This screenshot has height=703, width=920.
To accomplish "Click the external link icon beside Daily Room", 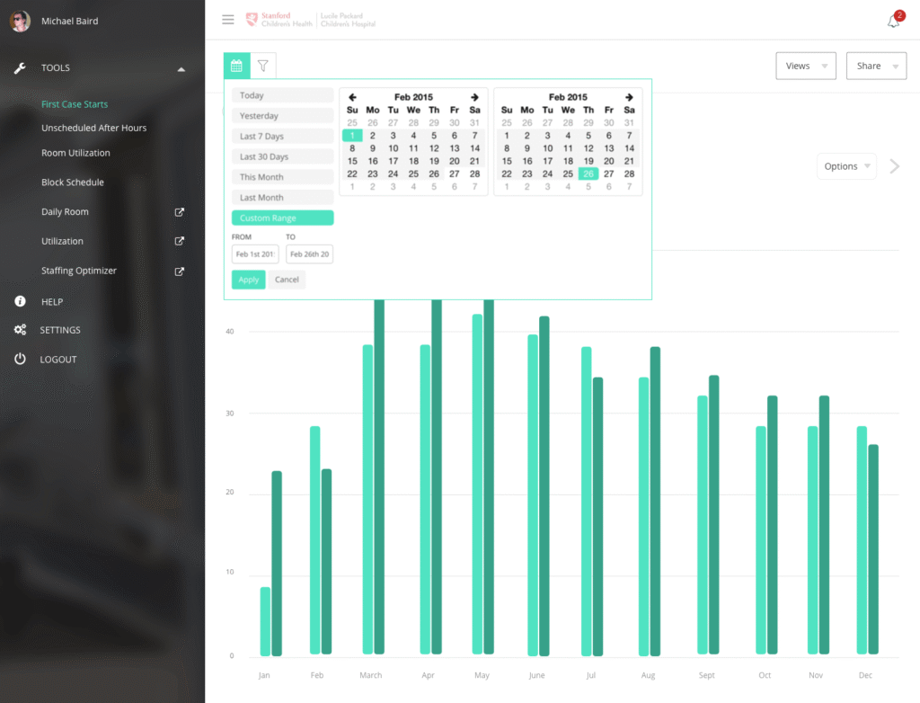I will (179, 212).
